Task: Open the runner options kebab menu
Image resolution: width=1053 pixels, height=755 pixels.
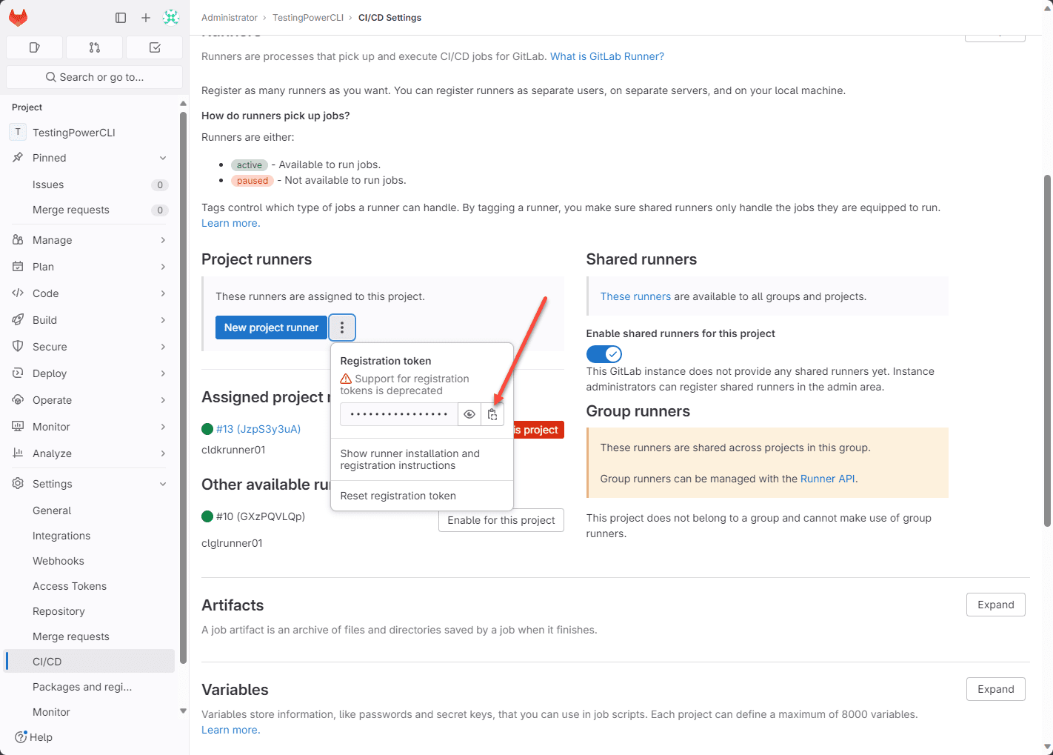Action: click(x=342, y=327)
